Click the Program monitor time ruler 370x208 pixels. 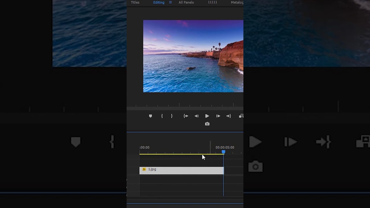pos(185,105)
